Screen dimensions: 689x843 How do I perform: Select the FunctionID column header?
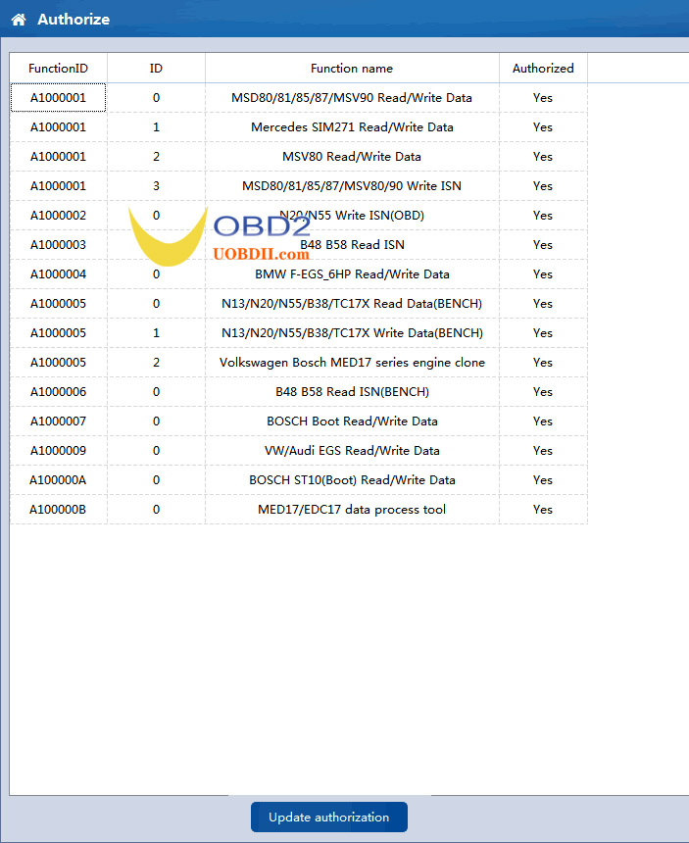coord(58,69)
